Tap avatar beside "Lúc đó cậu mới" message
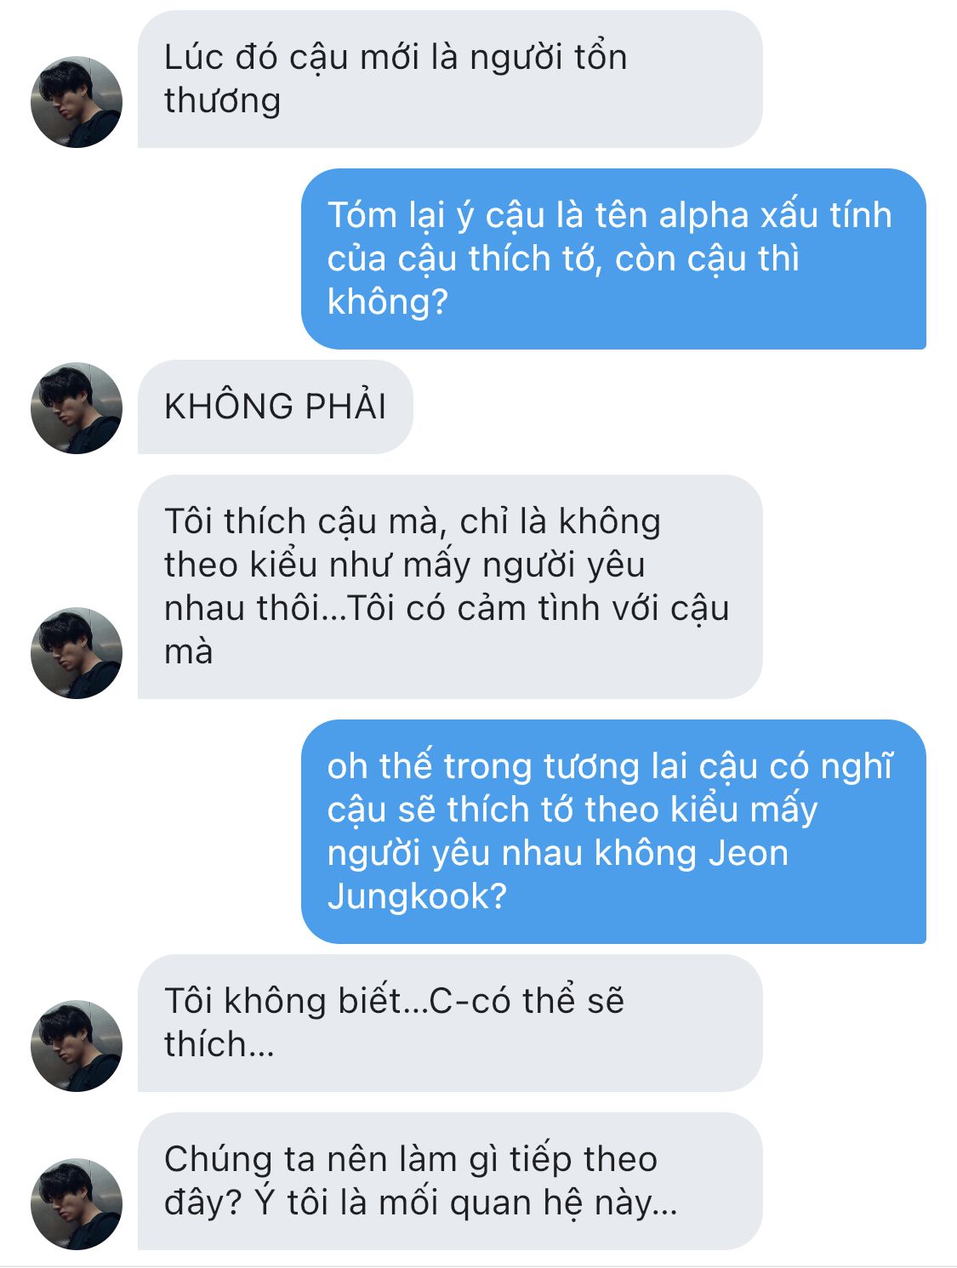Viewport: 957px width, 1268px height. pos(77,102)
